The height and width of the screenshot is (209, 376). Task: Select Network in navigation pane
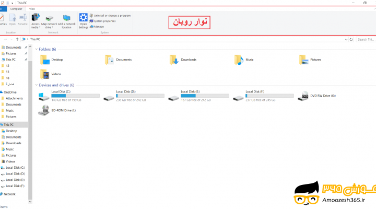point(9,194)
